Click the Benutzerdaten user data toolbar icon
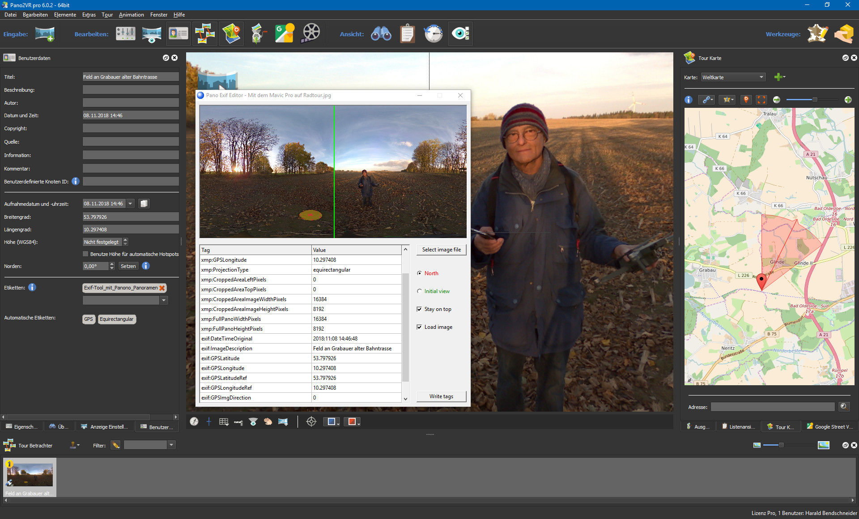The width and height of the screenshot is (859, 519). tap(178, 34)
